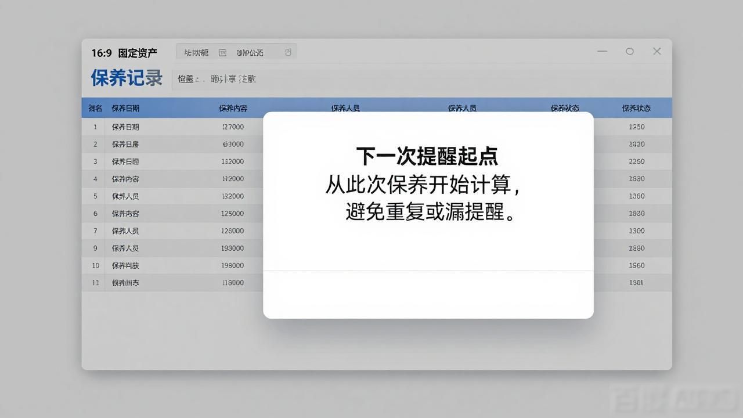Click the value 1360 in the last column

[x=637, y=196]
